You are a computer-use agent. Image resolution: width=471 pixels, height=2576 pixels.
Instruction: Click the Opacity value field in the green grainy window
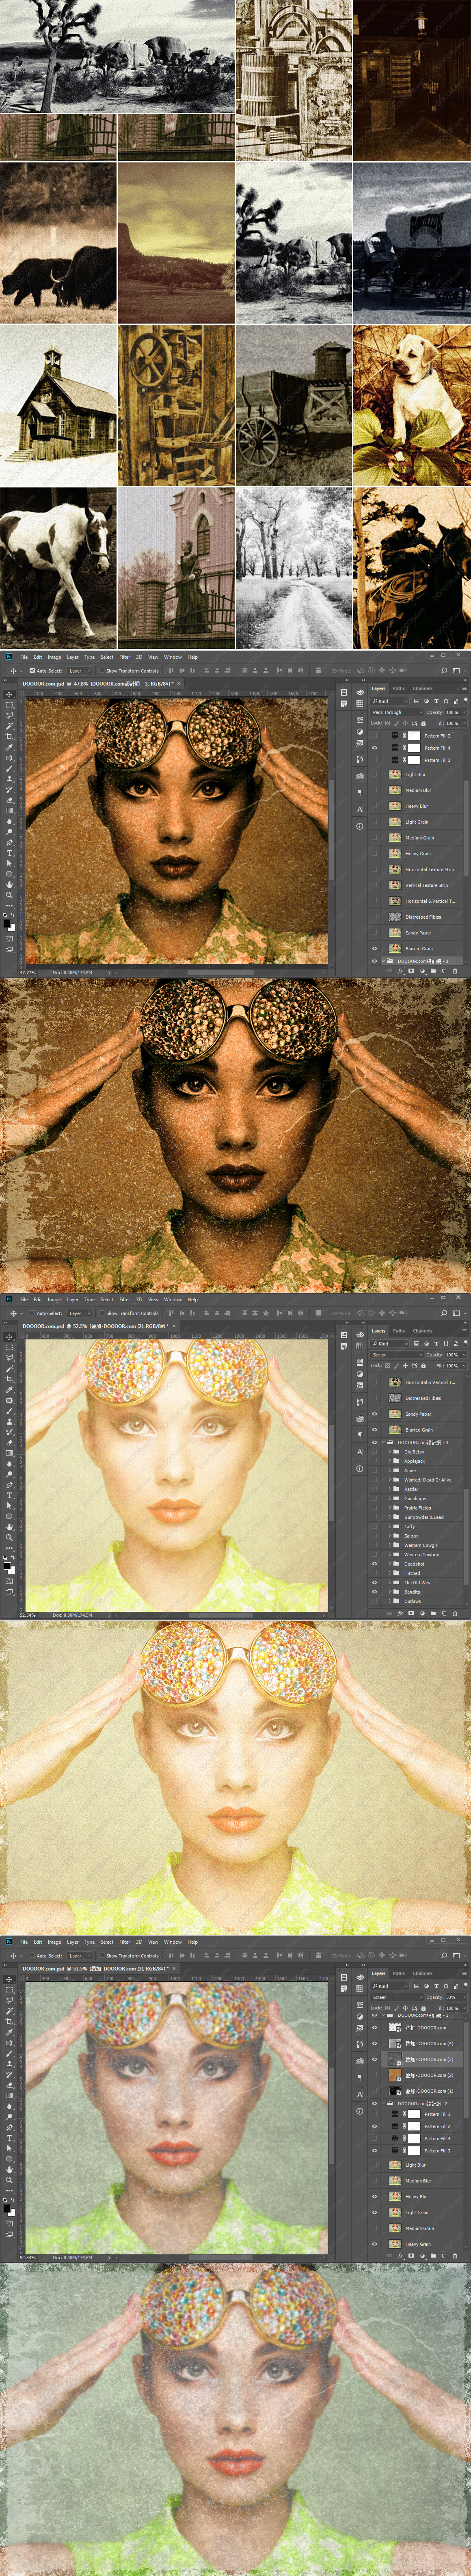point(452,1997)
